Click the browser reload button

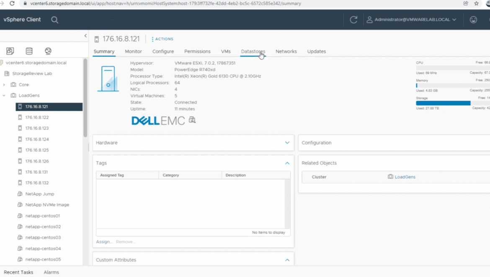12,3
